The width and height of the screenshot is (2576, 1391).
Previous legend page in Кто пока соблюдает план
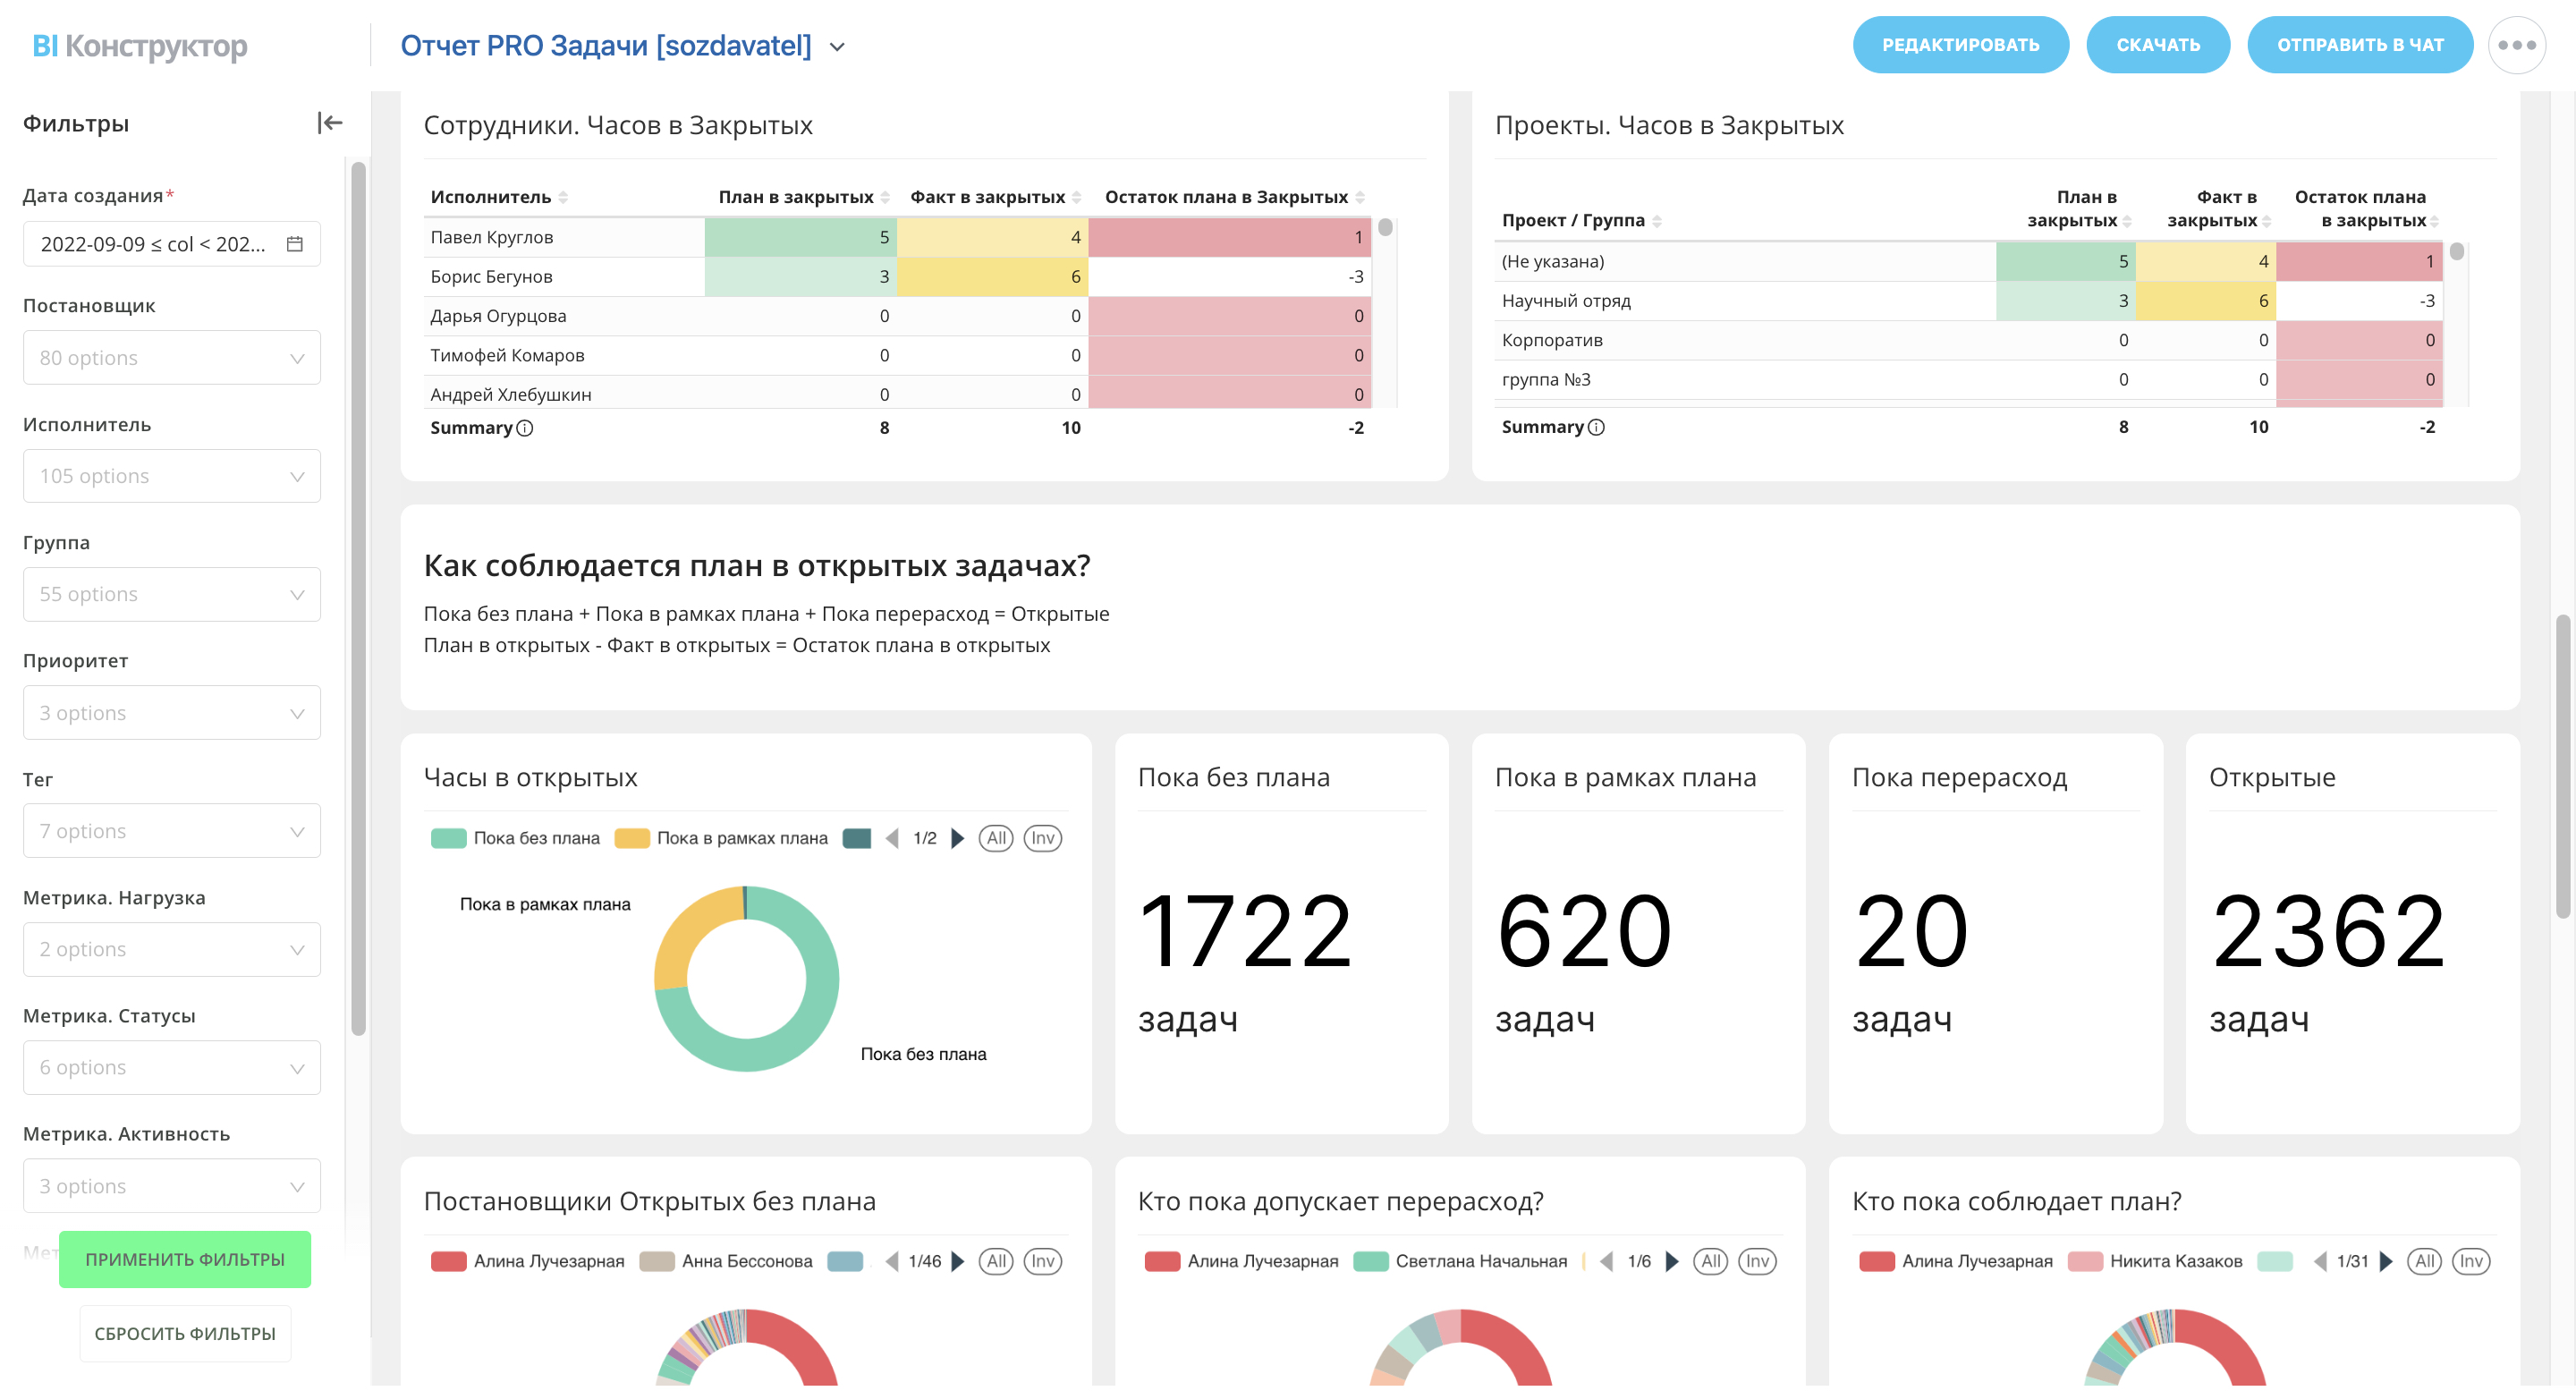coord(2320,1261)
